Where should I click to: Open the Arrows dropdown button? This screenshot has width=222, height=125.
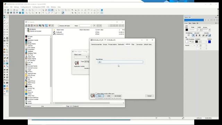pyautogui.click(x=210, y=30)
